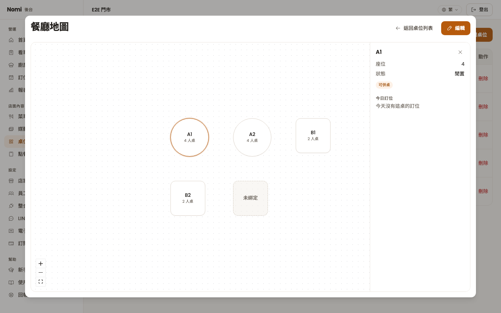Open the storefront settings icon

point(11,181)
